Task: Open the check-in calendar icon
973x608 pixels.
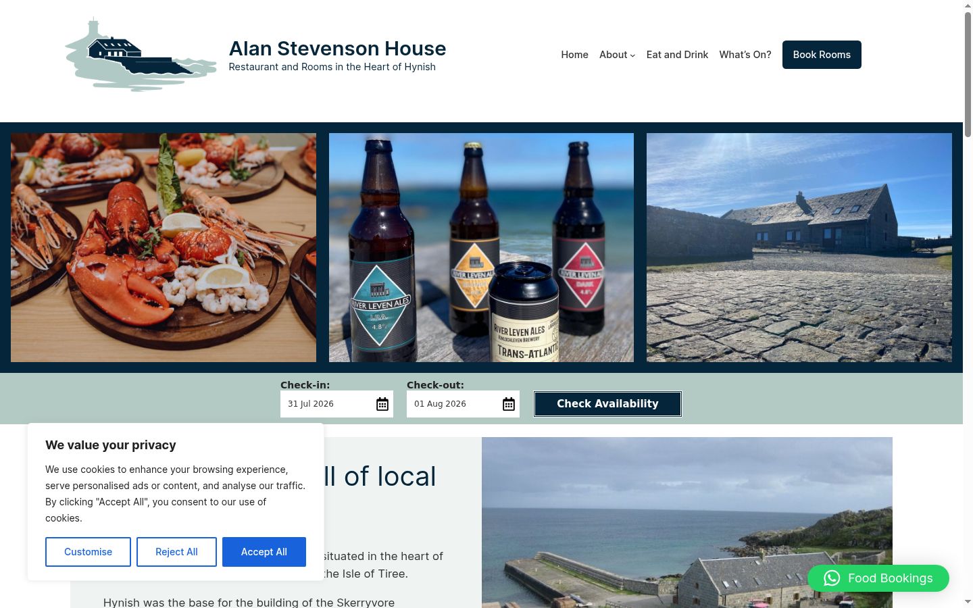Action: coord(382,404)
